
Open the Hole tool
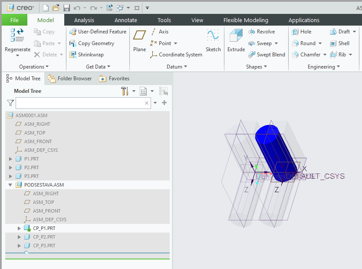(302, 32)
